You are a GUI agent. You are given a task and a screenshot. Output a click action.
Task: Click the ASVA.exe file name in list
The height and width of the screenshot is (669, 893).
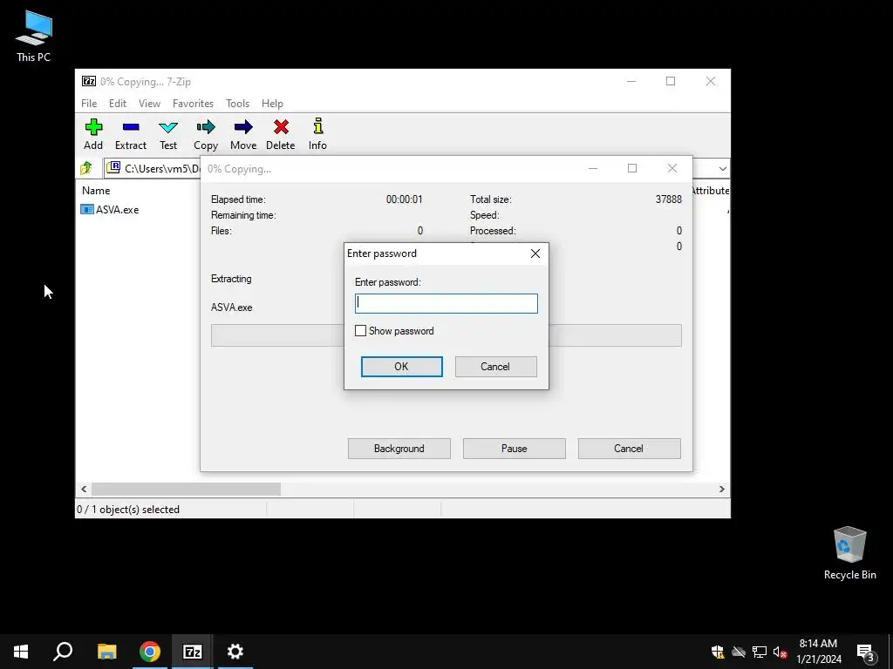118,209
